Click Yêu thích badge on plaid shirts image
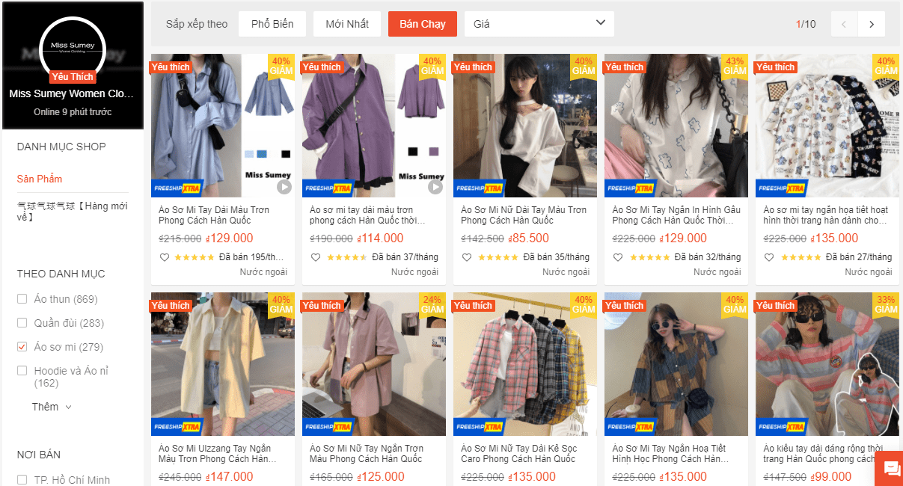Viewport: 903px width, 486px height. (x=473, y=305)
